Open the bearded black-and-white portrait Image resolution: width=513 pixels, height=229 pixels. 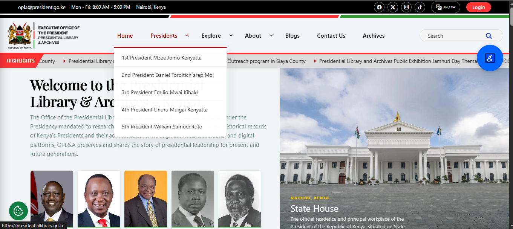click(239, 199)
